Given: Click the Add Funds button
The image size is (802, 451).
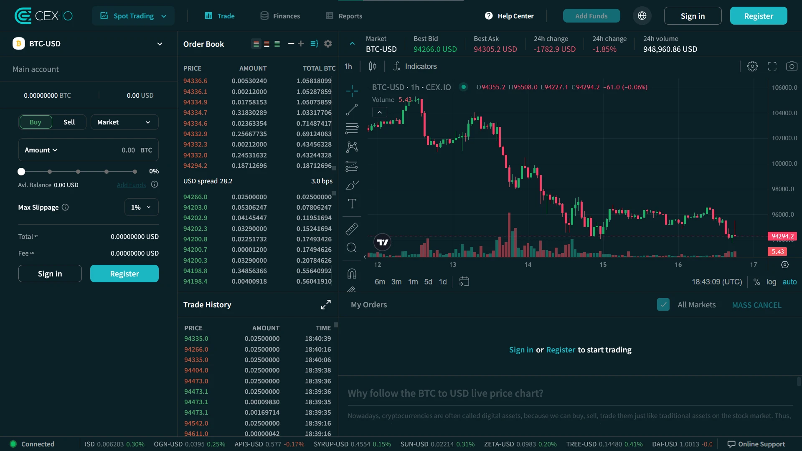Looking at the screenshot, I should pyautogui.click(x=591, y=15).
